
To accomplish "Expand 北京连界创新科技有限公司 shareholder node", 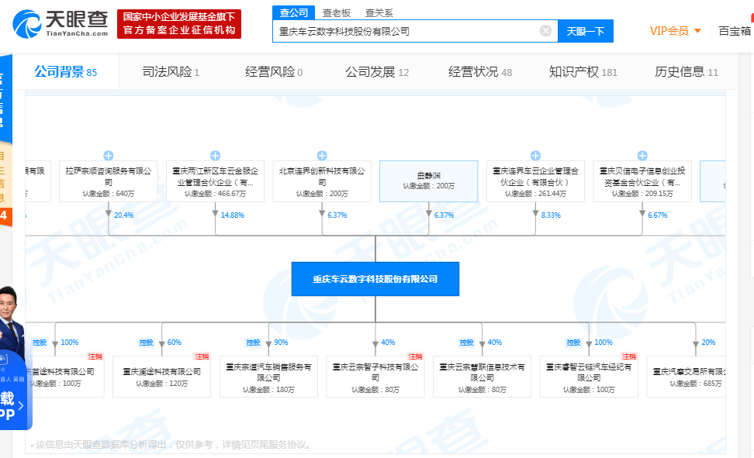I will pyautogui.click(x=321, y=153).
